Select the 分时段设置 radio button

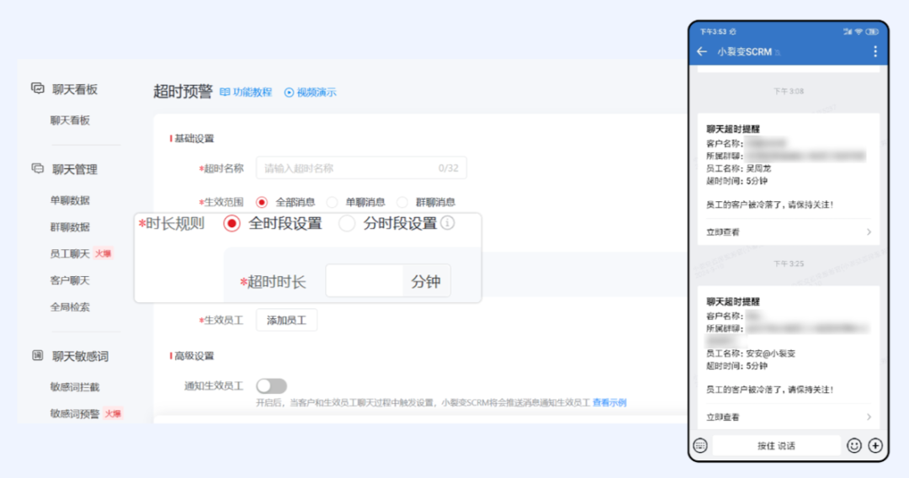click(x=347, y=224)
